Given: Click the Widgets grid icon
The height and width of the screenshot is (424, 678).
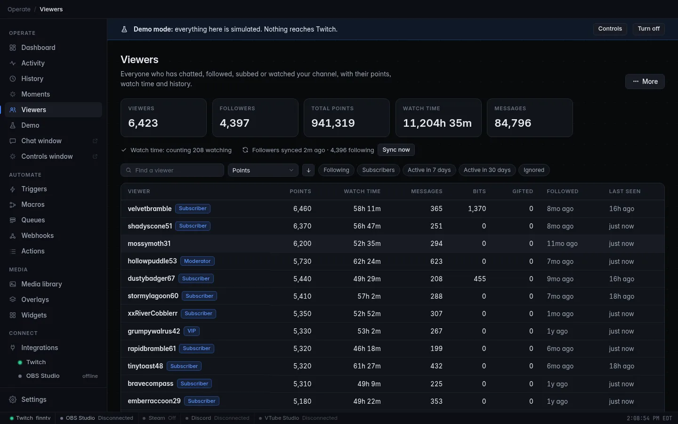Looking at the screenshot, I should click(13, 315).
